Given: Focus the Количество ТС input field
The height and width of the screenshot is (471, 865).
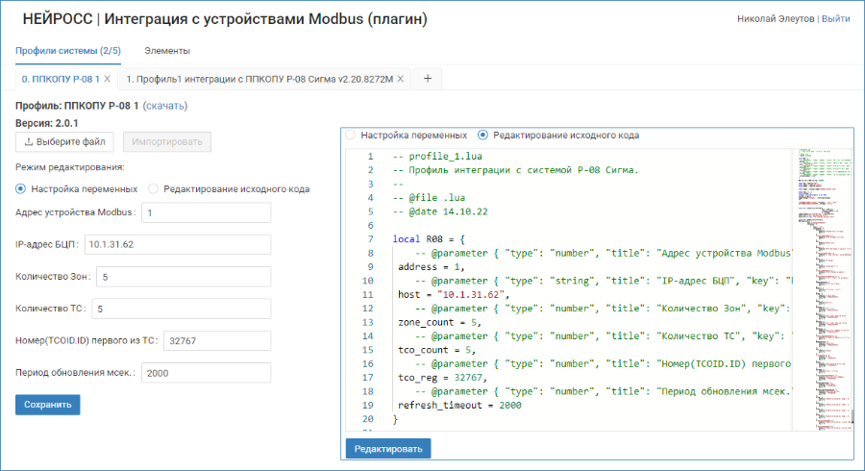Looking at the screenshot, I should (x=182, y=309).
